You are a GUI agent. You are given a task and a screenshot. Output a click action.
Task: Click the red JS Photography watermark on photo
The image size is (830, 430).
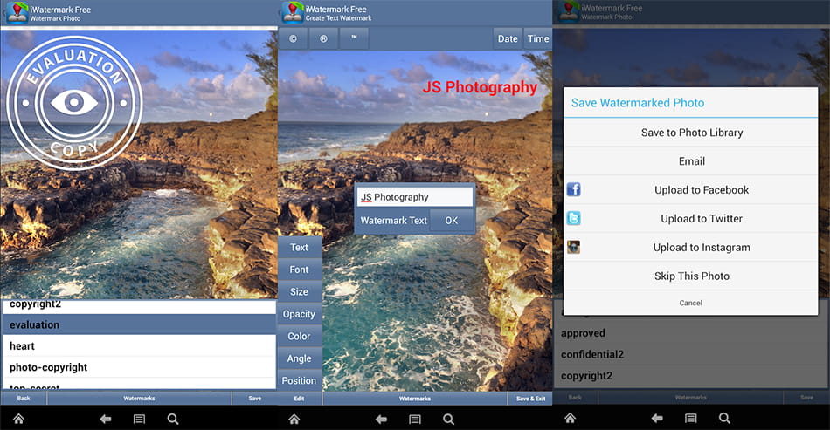480,87
